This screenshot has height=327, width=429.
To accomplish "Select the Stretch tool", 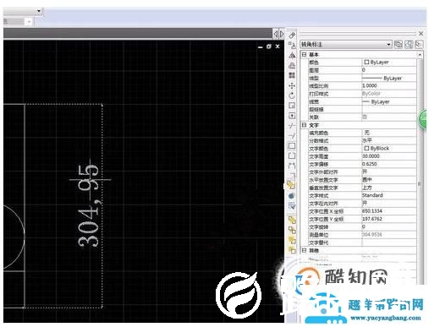I will click(x=292, y=116).
